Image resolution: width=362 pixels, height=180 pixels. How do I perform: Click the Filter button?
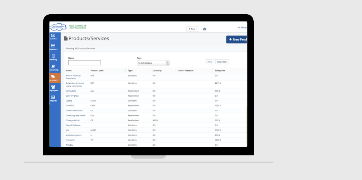(210, 62)
